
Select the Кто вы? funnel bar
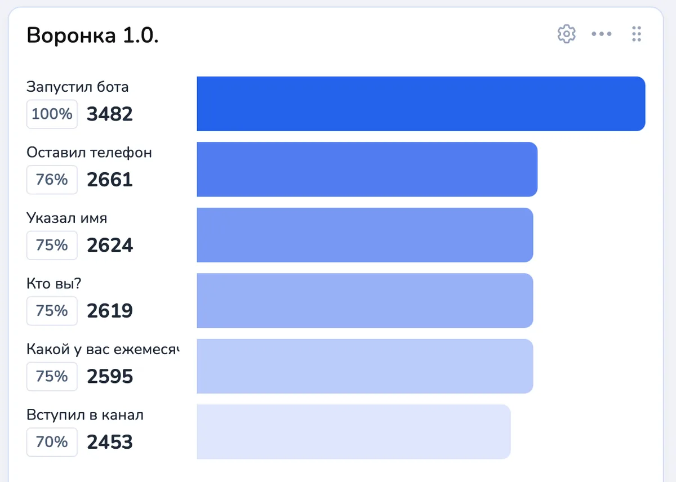(x=364, y=301)
